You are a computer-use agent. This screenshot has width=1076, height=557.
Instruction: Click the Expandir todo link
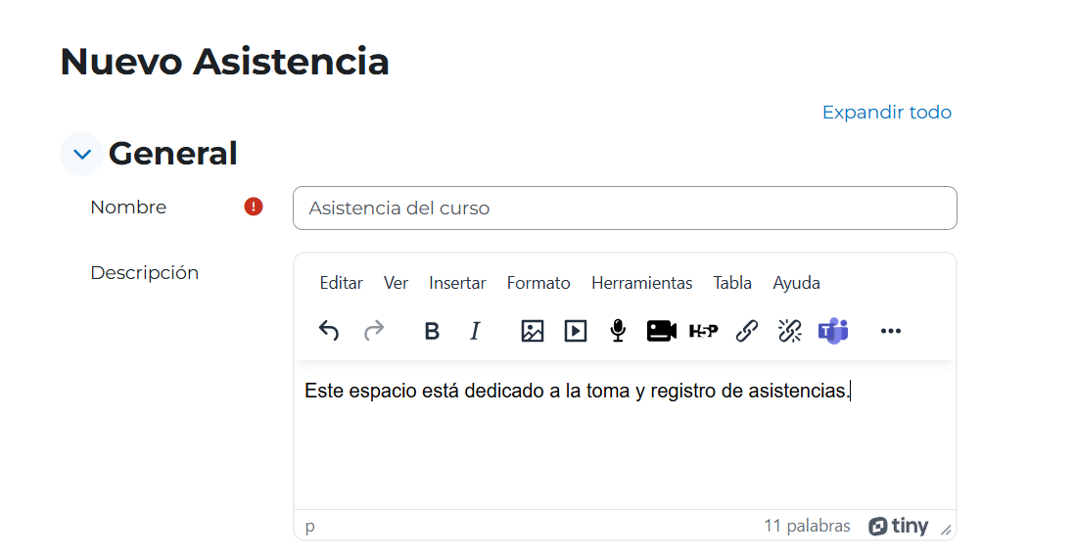coord(887,112)
